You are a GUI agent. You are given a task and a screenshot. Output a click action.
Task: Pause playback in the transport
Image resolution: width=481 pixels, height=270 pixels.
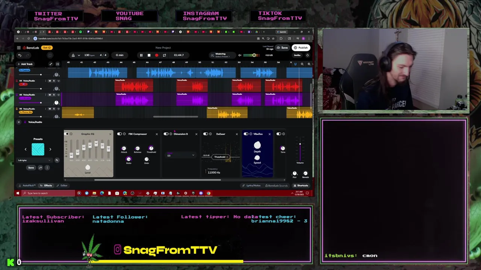(x=141, y=55)
